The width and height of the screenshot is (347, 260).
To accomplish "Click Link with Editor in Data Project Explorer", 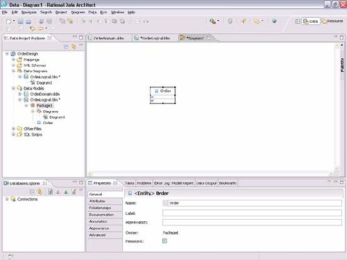I will tap(74, 47).
